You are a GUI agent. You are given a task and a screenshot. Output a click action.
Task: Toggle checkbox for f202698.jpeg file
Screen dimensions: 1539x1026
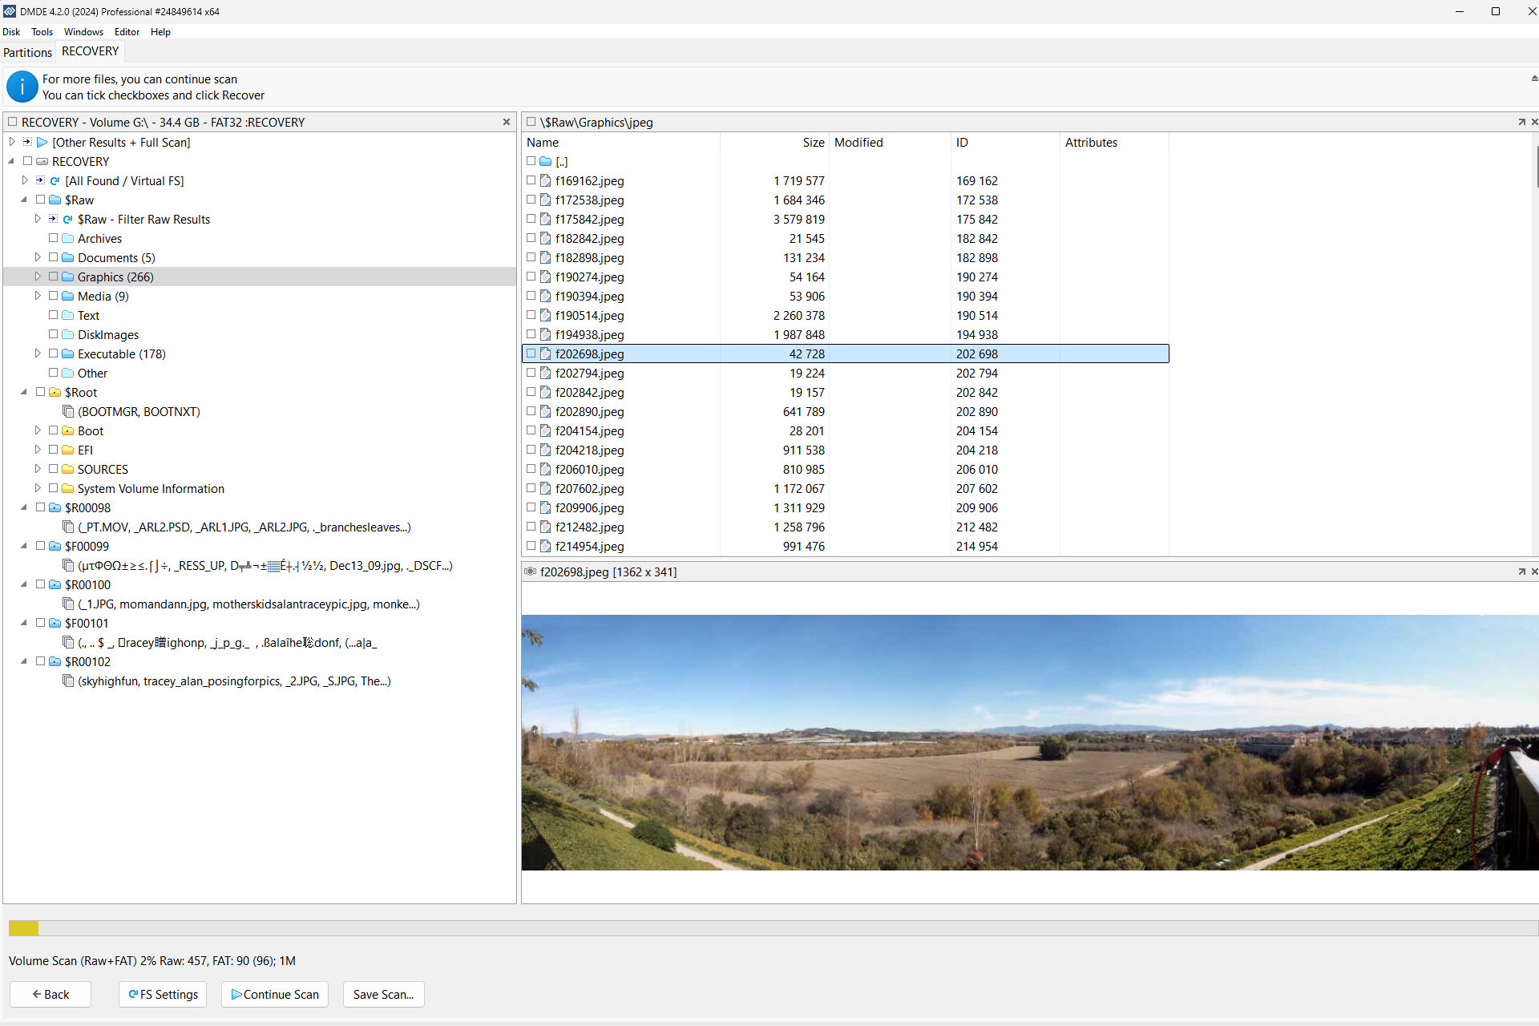530,353
